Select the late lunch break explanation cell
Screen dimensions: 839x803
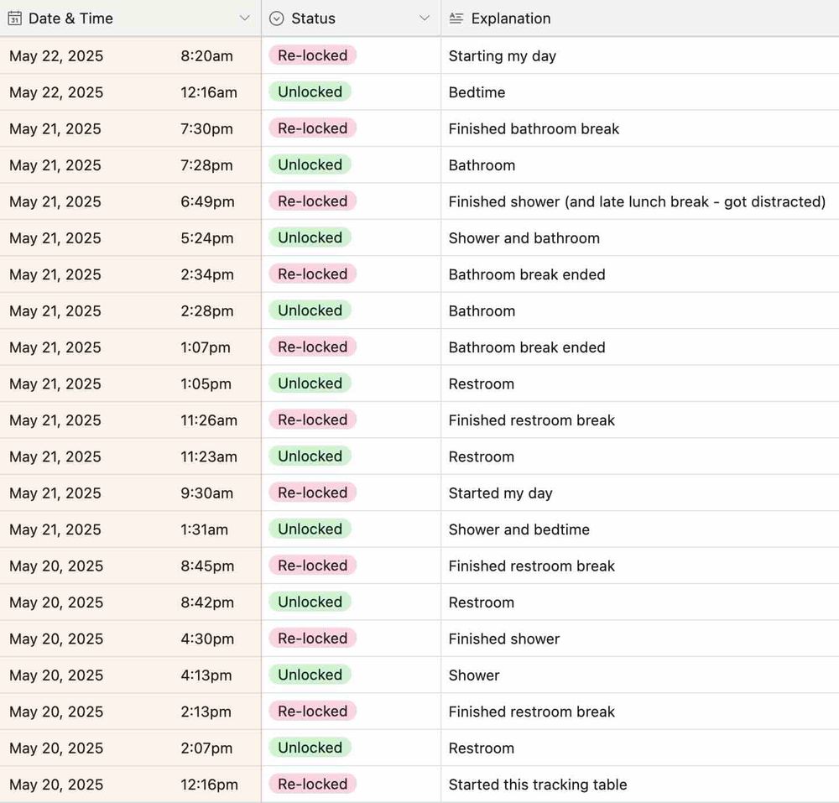coord(637,201)
